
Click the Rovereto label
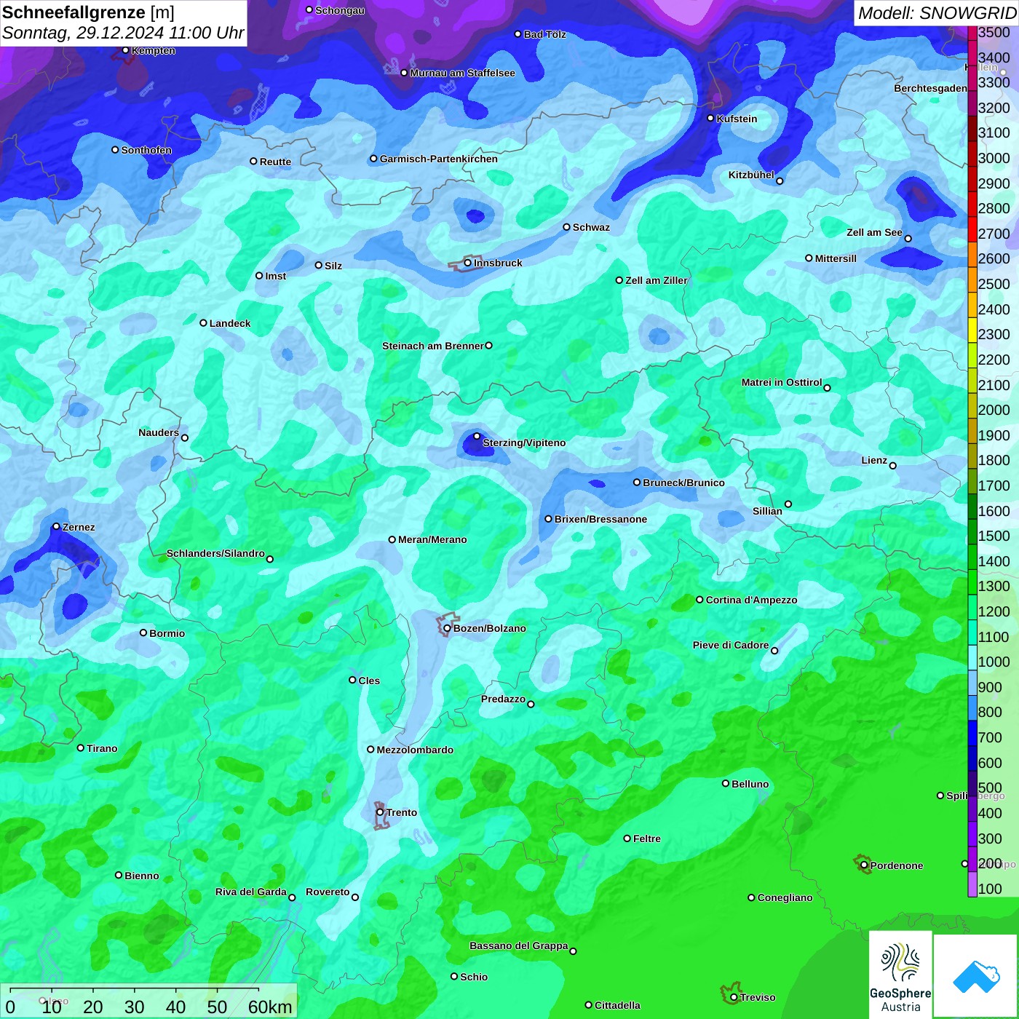328,892
